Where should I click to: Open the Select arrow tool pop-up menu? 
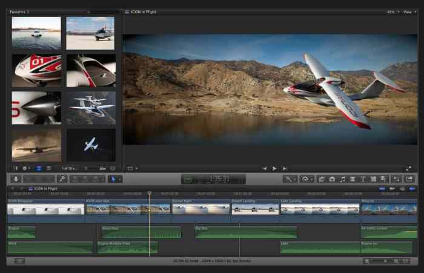pos(115,179)
